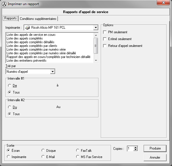Image resolution: width=172 pixels, height=166 pixels.
Task: Expand the Trié par dropdown
Action: pos(53,72)
